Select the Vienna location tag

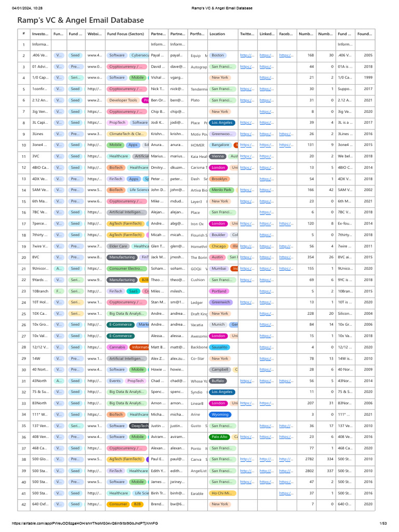pos(218,156)
